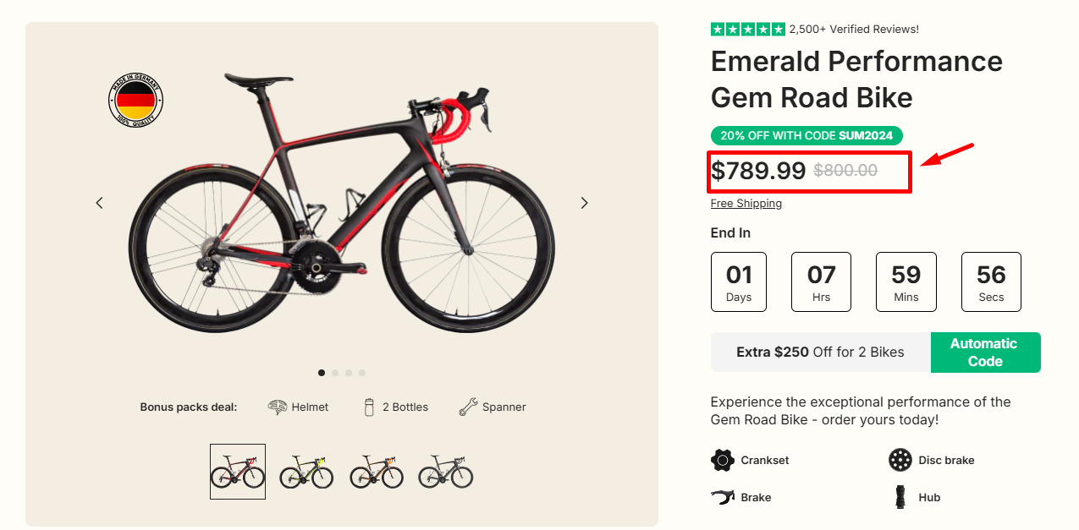Select the yellow bike thumbnail
Viewport: 1079px width, 530px height.
(306, 471)
